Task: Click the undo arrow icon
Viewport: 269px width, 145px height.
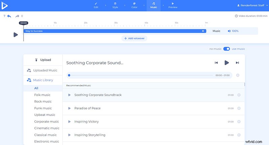Action: 9,16
